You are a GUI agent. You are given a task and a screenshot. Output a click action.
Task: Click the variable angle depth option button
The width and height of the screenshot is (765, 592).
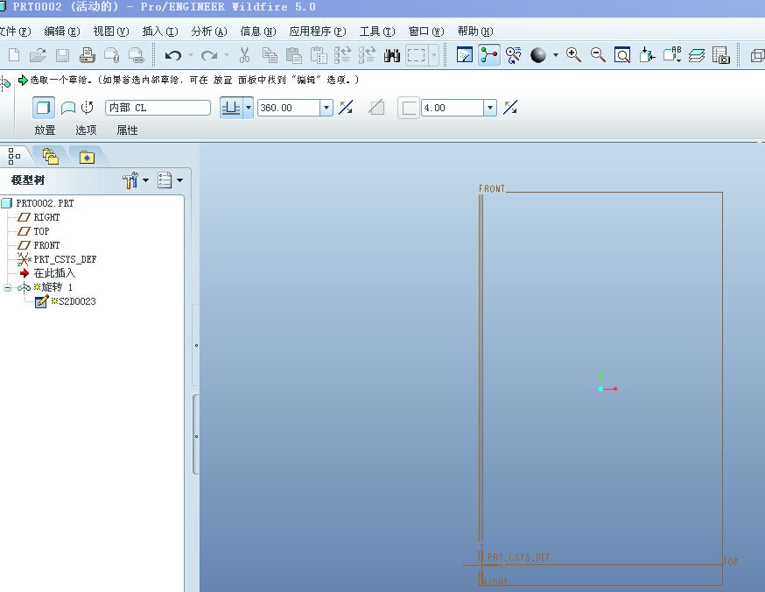tap(231, 108)
